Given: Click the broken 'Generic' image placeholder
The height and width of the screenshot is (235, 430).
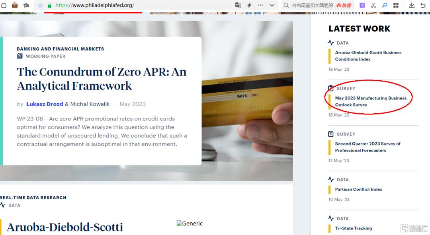Looking at the screenshot, I should (x=190, y=223).
